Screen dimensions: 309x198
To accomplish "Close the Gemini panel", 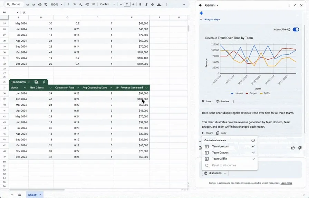I will (x=301, y=5).
